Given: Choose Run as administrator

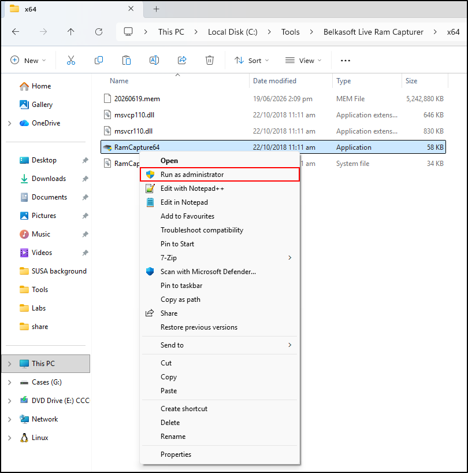Looking at the screenshot, I should click(x=220, y=175).
